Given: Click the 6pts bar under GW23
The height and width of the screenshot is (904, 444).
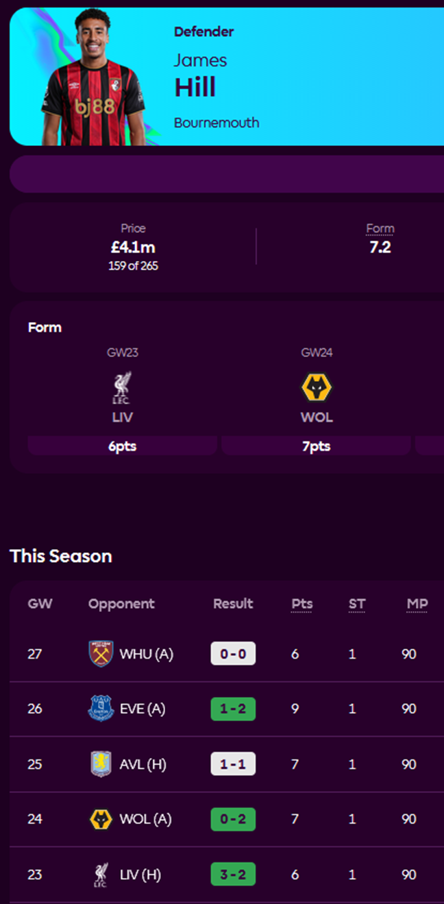Looking at the screenshot, I should point(123,446).
